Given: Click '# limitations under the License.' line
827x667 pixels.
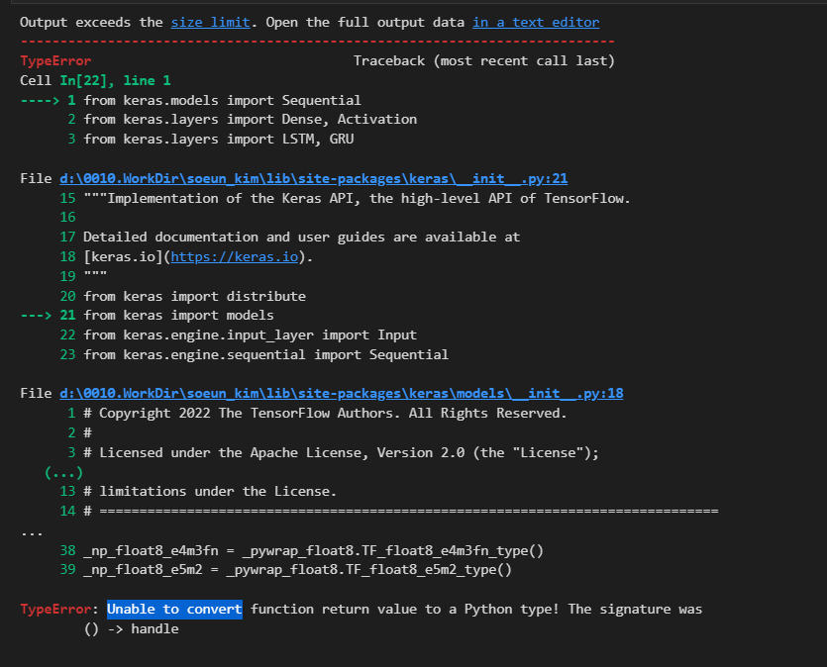Looking at the screenshot, I should 210,491.
